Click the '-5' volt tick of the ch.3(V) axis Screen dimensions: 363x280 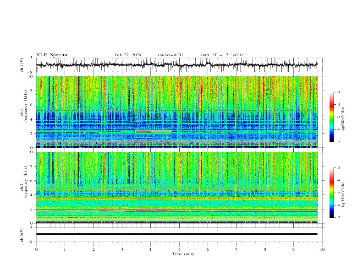tap(31, 242)
